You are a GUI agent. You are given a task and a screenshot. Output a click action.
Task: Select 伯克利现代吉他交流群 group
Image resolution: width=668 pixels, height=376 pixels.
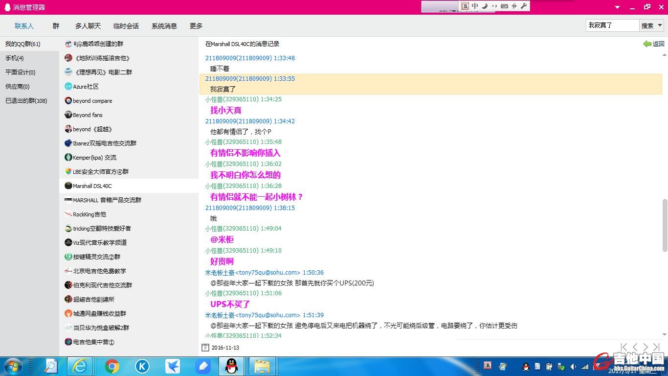129,285
